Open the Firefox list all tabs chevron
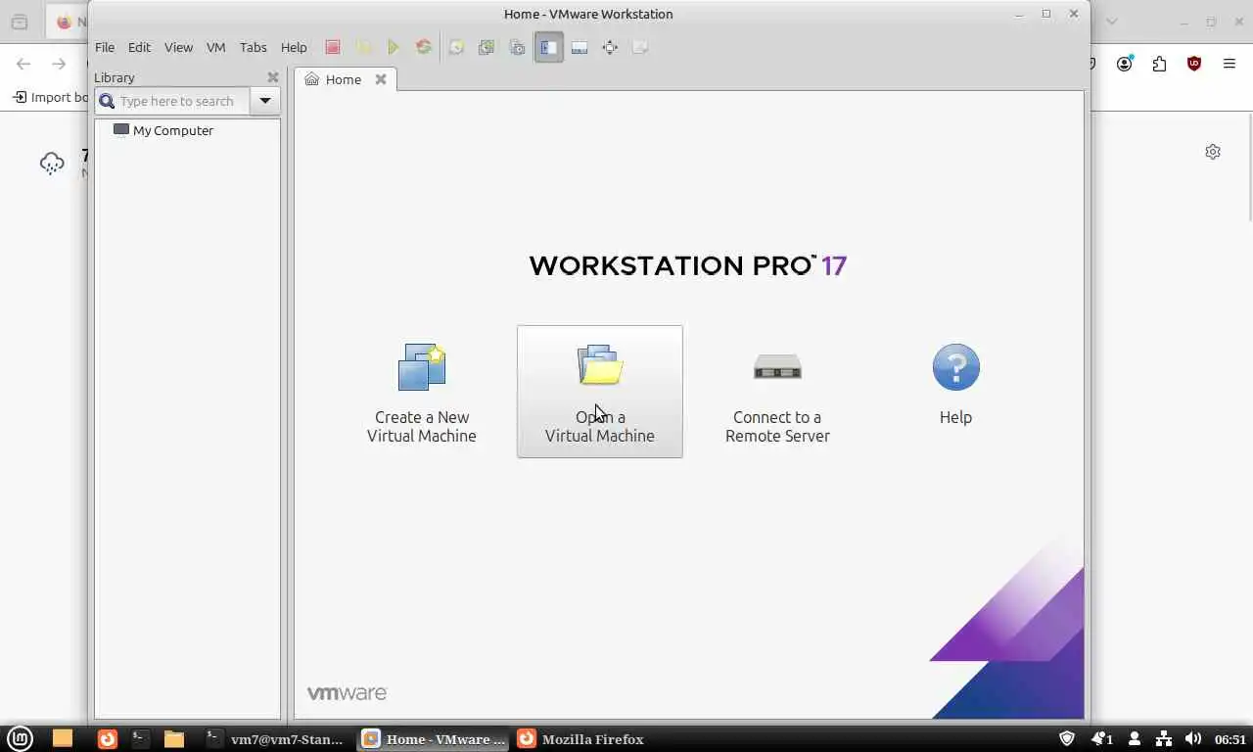 (1111, 22)
